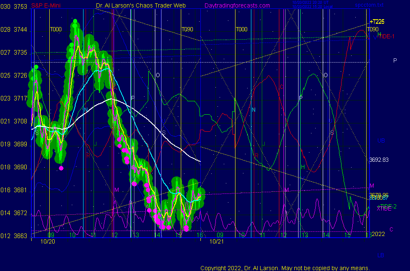Click the 014 3672 price axis label

pyautogui.click(x=14, y=213)
